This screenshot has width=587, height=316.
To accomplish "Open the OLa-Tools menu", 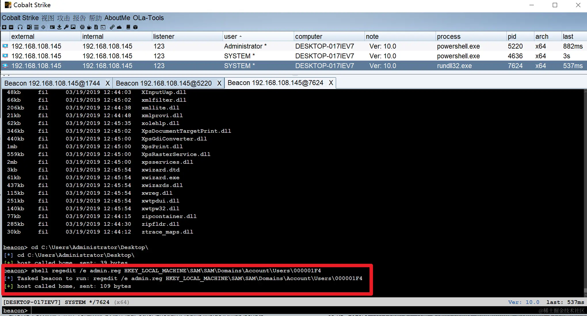I will pos(148,18).
